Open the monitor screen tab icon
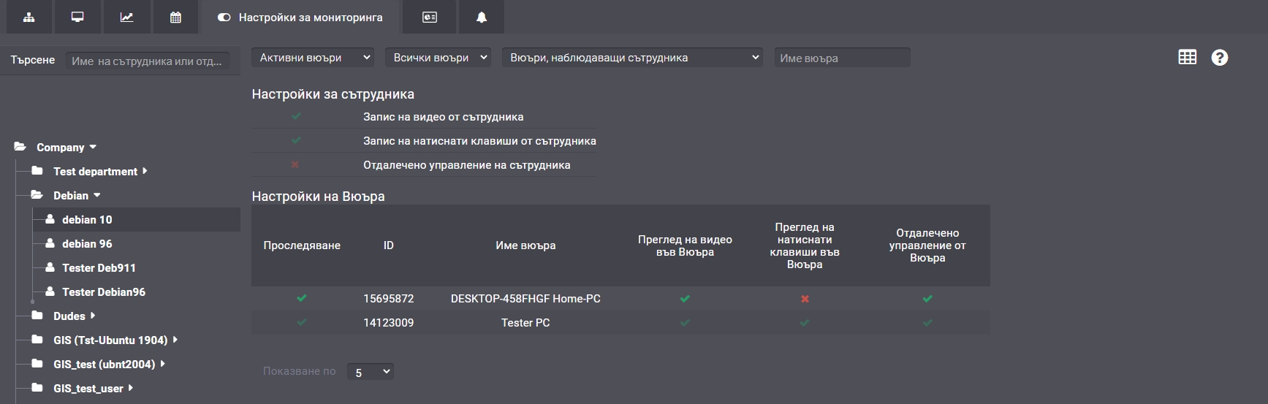Screen dimensions: 1268x404 pyautogui.click(x=77, y=17)
